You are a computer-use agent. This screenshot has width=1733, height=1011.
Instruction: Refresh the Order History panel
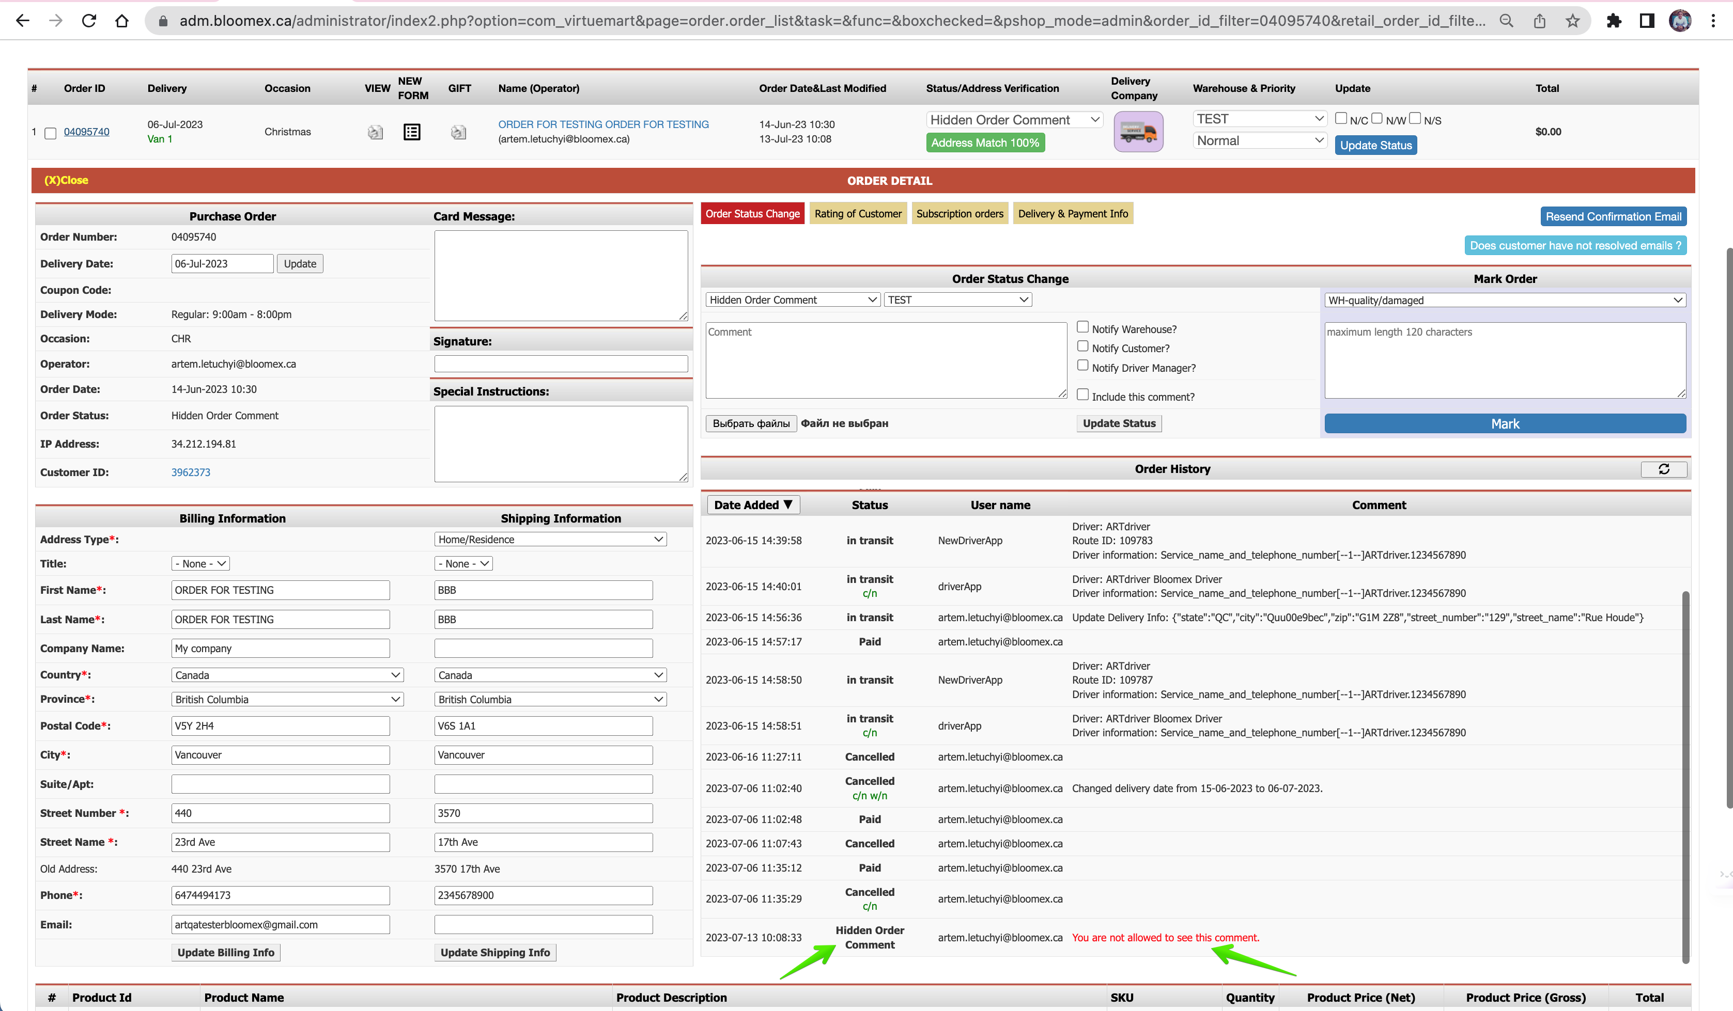[x=1664, y=469]
